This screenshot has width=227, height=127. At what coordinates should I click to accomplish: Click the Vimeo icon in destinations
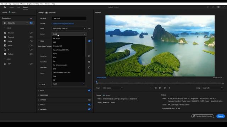(5, 46)
